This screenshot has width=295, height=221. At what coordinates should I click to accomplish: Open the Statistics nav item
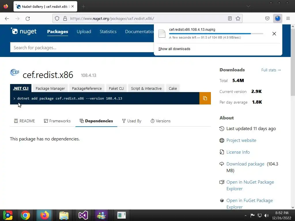[108, 32]
